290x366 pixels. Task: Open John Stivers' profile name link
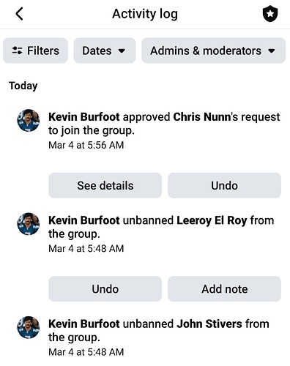click(x=209, y=324)
